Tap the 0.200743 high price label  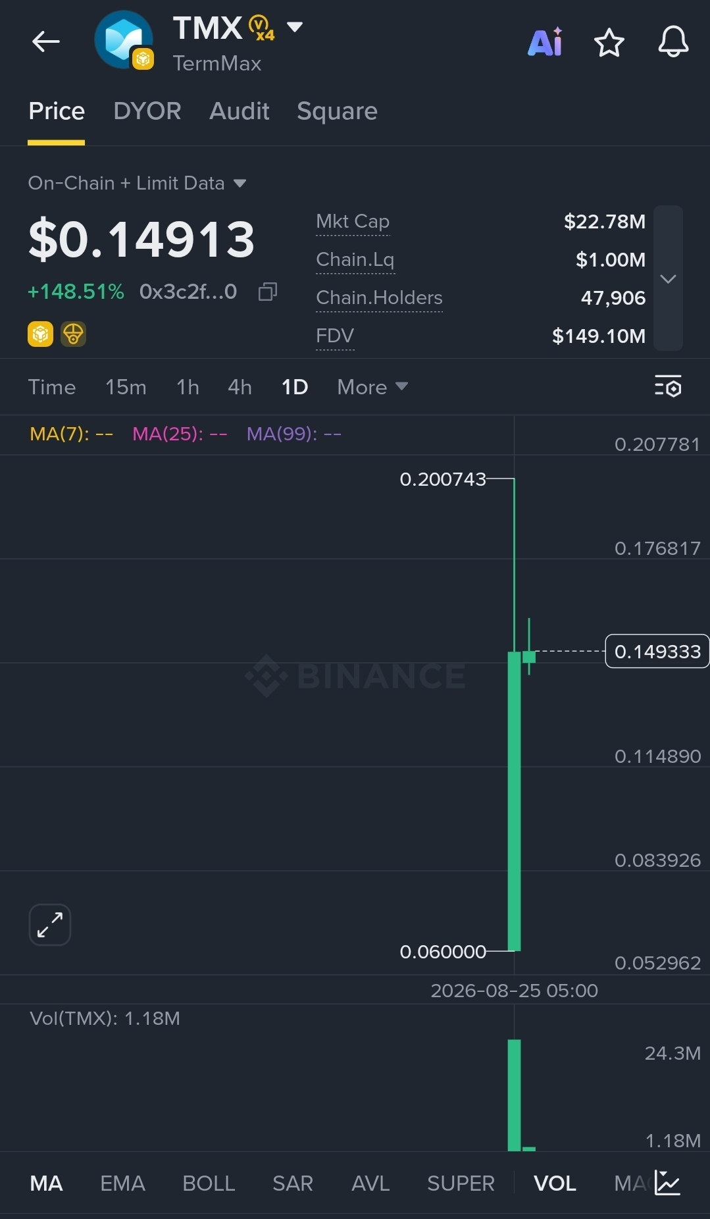443,479
